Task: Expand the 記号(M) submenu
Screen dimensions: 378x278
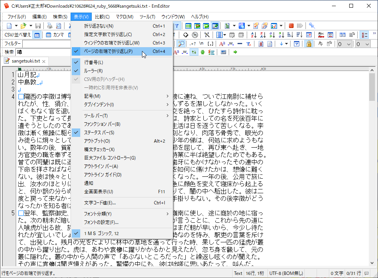Action: pos(122,96)
